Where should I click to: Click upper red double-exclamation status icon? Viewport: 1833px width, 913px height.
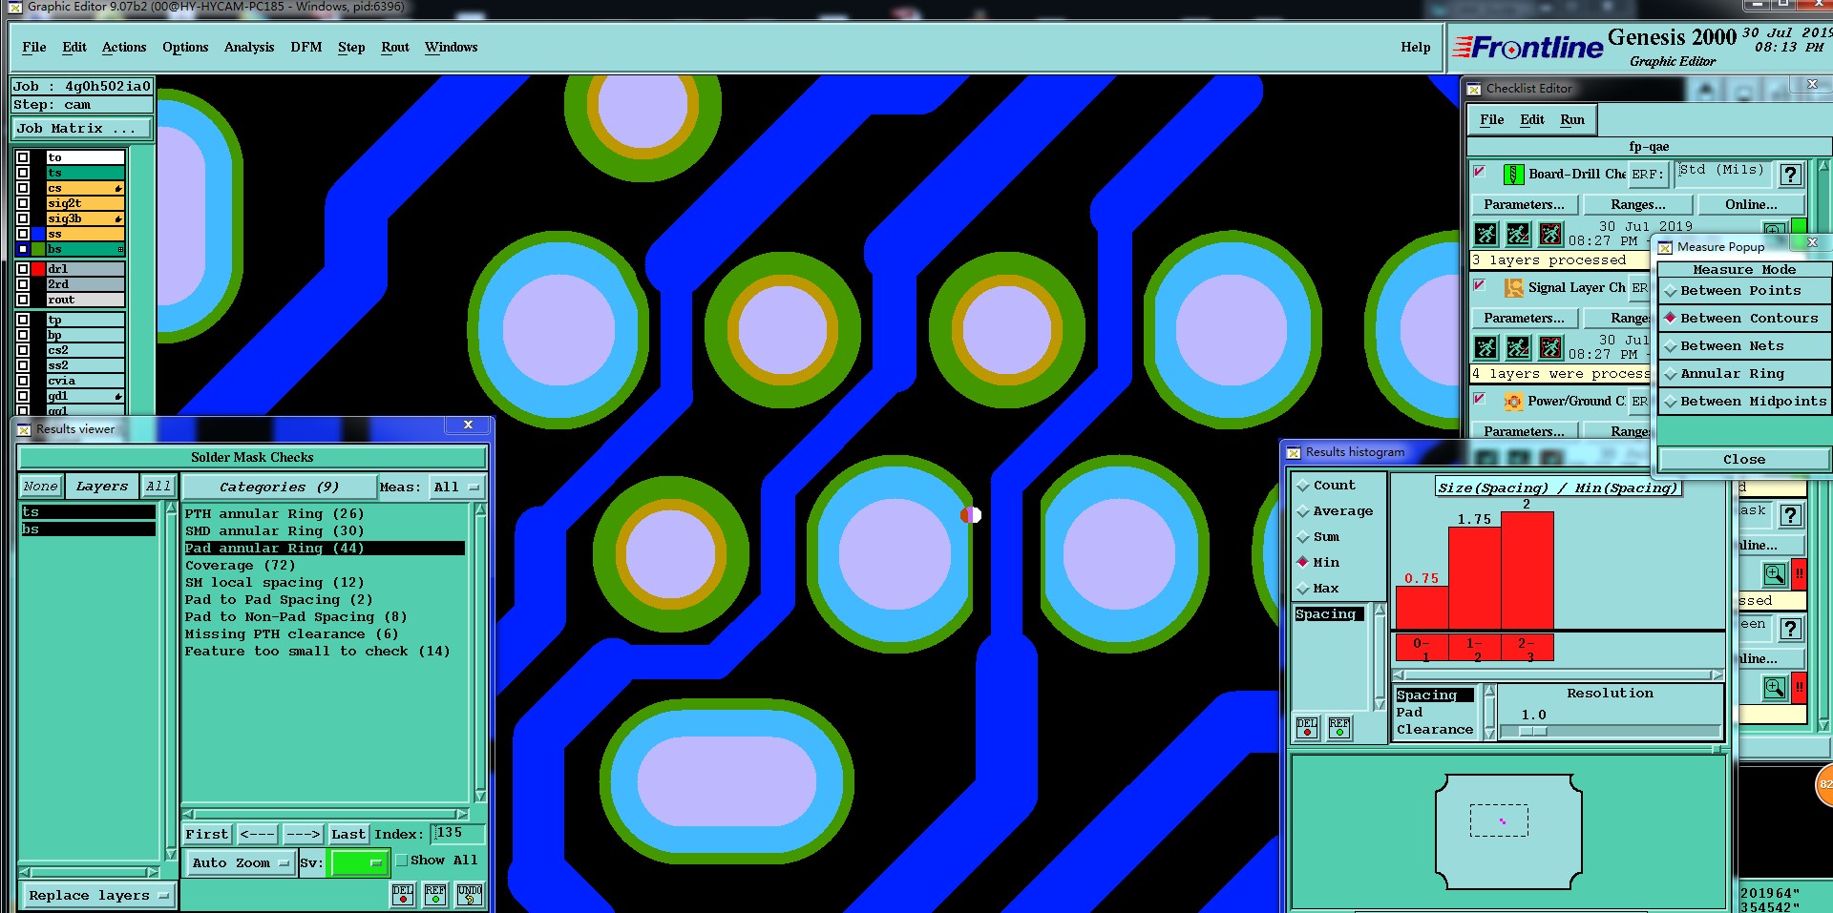1800,574
